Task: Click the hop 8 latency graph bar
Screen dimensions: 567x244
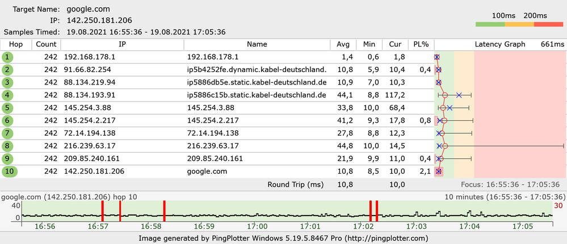Action: (x=501, y=146)
